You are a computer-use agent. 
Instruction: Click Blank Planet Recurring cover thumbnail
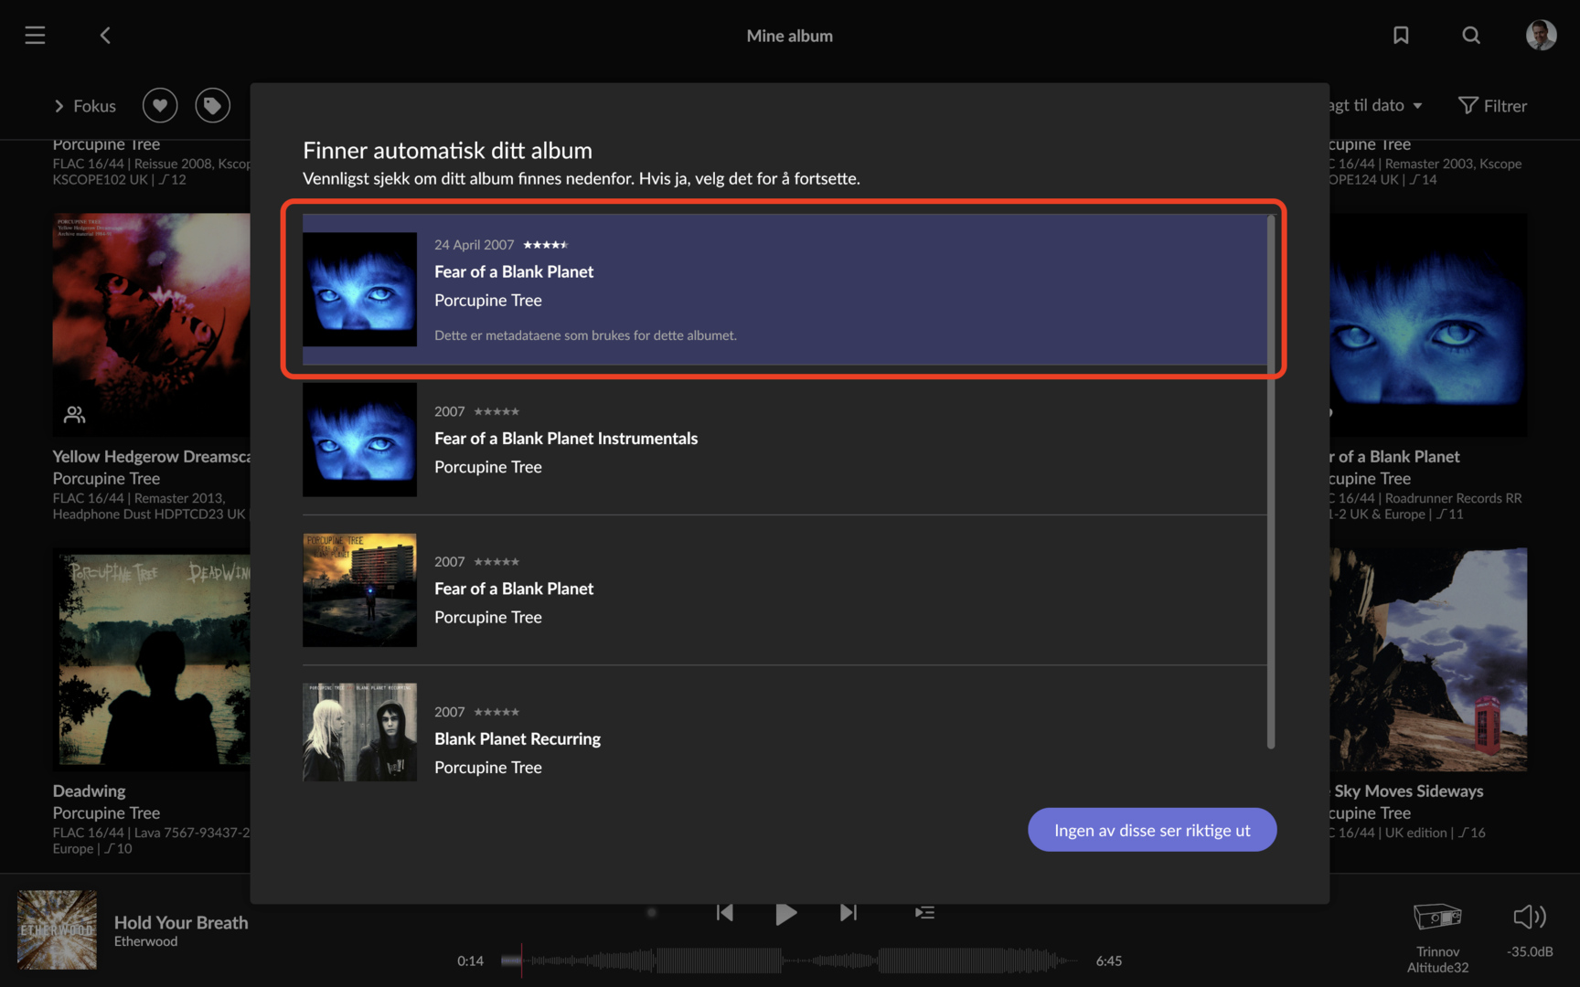(x=359, y=732)
